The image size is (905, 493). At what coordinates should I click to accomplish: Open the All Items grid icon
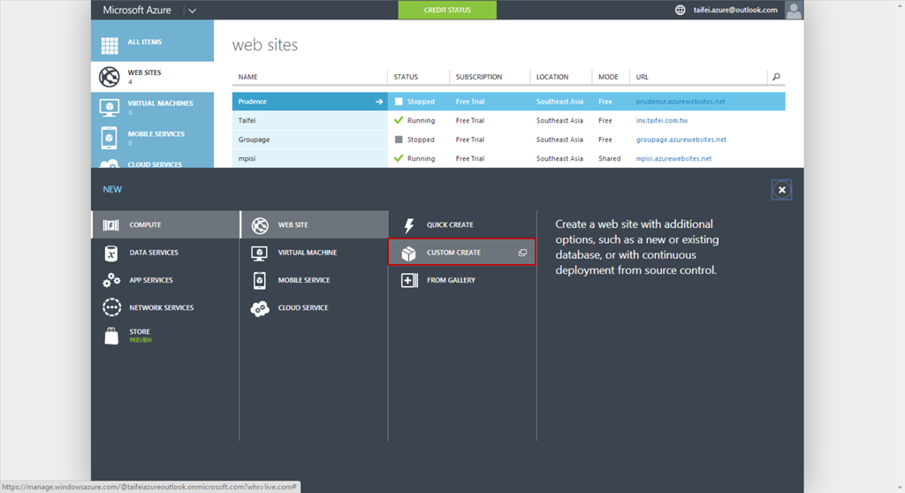[110, 45]
